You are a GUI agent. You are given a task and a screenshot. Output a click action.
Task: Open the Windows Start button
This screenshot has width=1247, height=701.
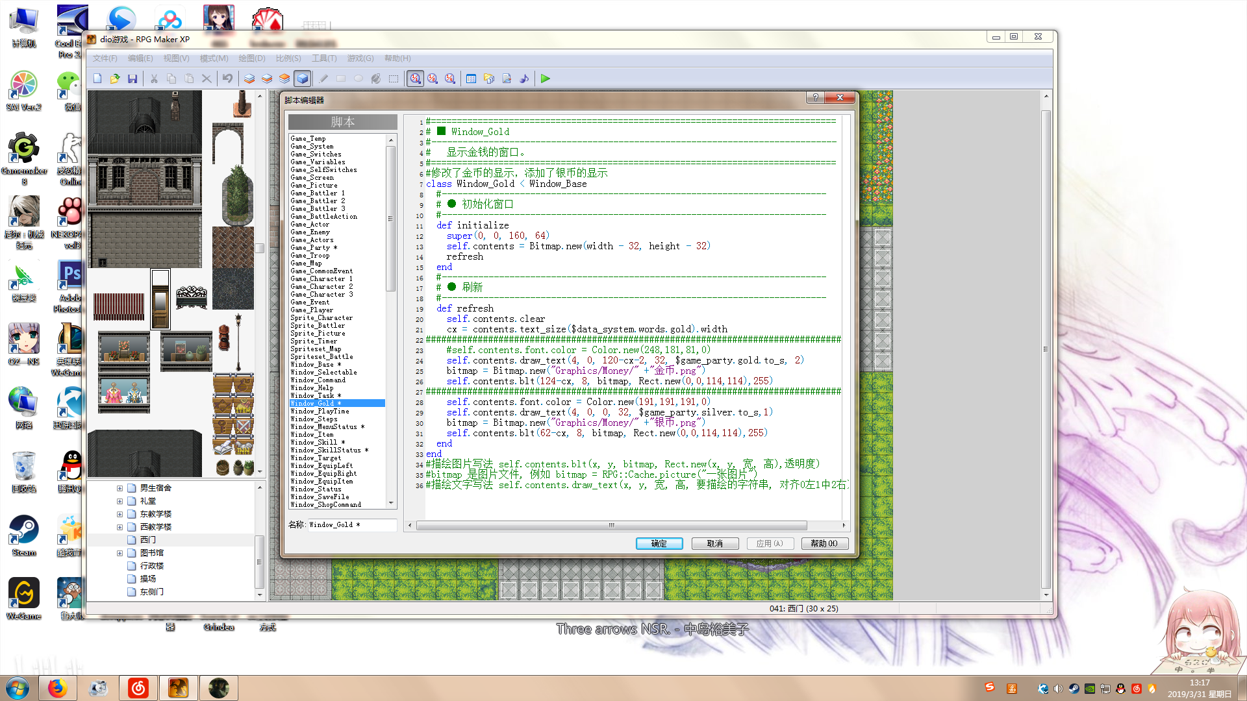[18, 688]
